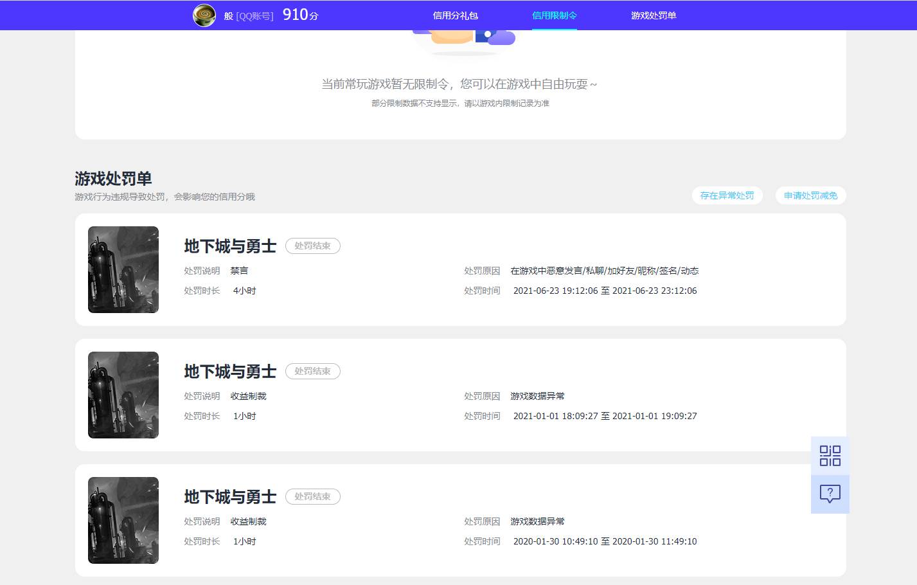The image size is (917, 585).
Task: Click the 游戏处罚单 section heading
Action: tap(112, 179)
